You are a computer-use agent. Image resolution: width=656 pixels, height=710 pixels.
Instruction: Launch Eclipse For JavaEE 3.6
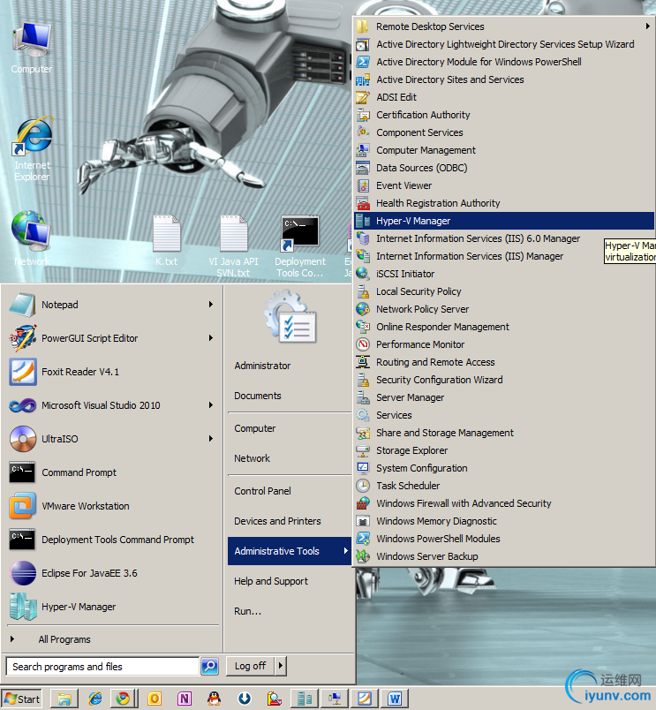click(x=113, y=572)
